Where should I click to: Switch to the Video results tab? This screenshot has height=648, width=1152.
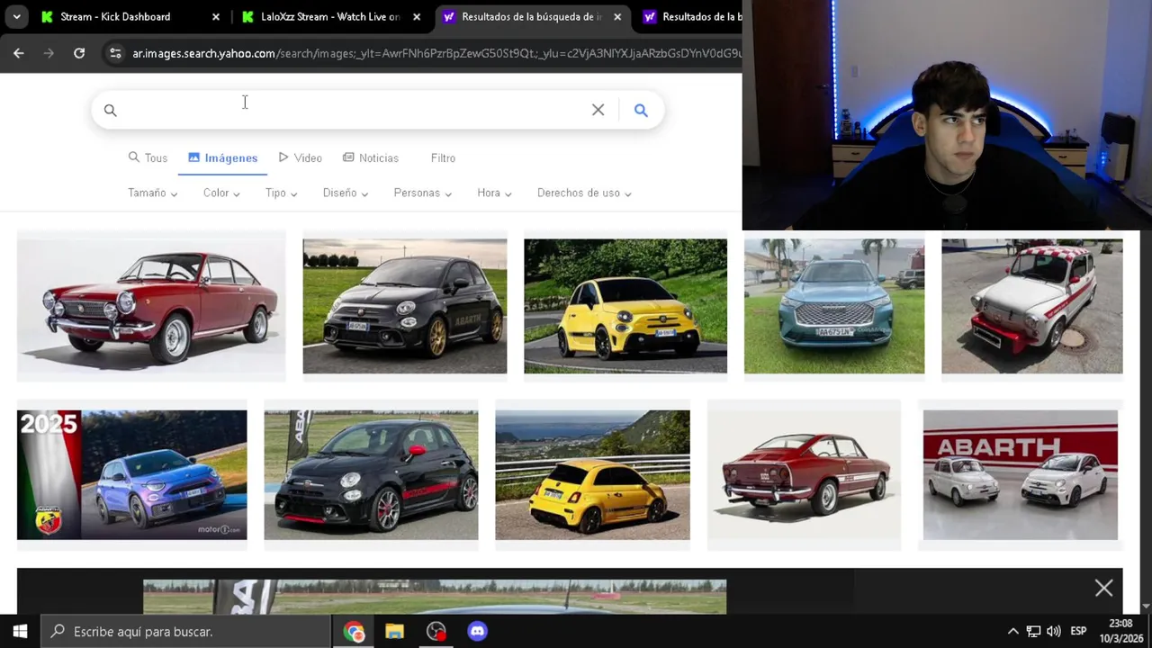tap(300, 157)
